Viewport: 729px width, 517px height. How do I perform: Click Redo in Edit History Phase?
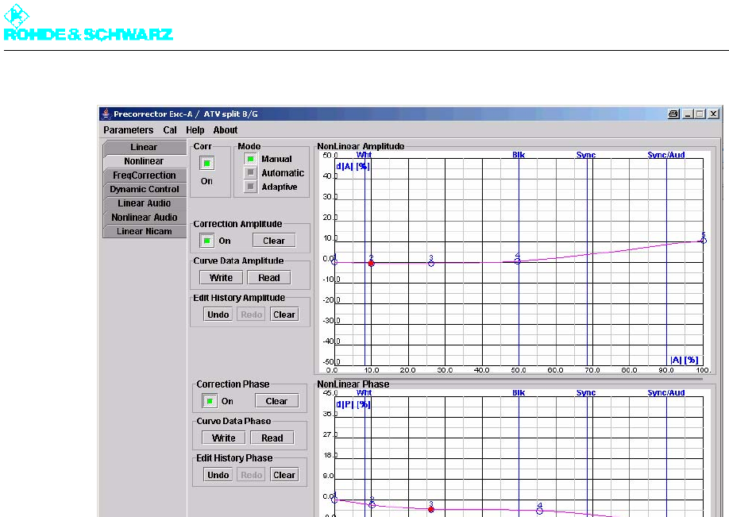click(252, 475)
